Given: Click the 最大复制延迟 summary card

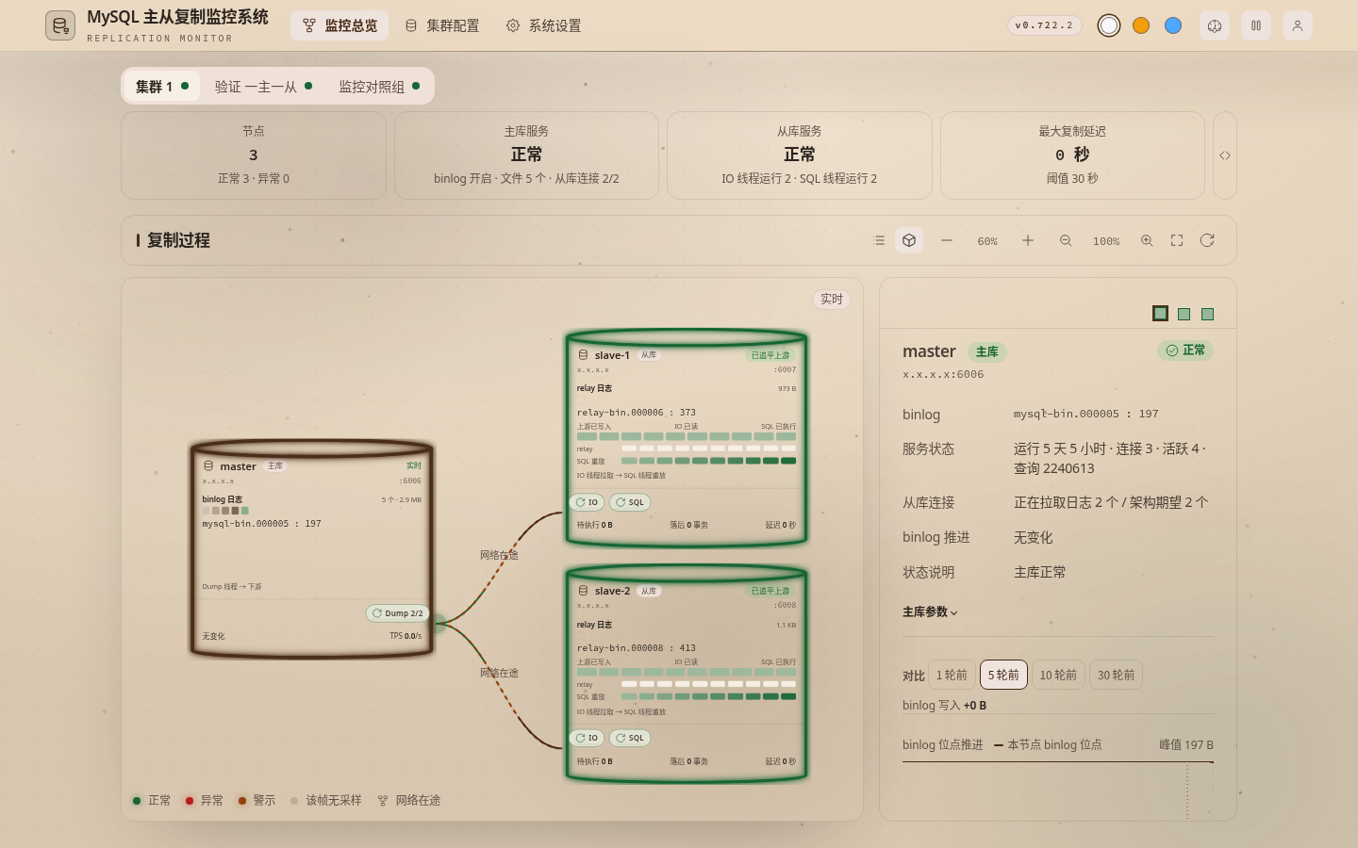Looking at the screenshot, I should pos(1072,155).
